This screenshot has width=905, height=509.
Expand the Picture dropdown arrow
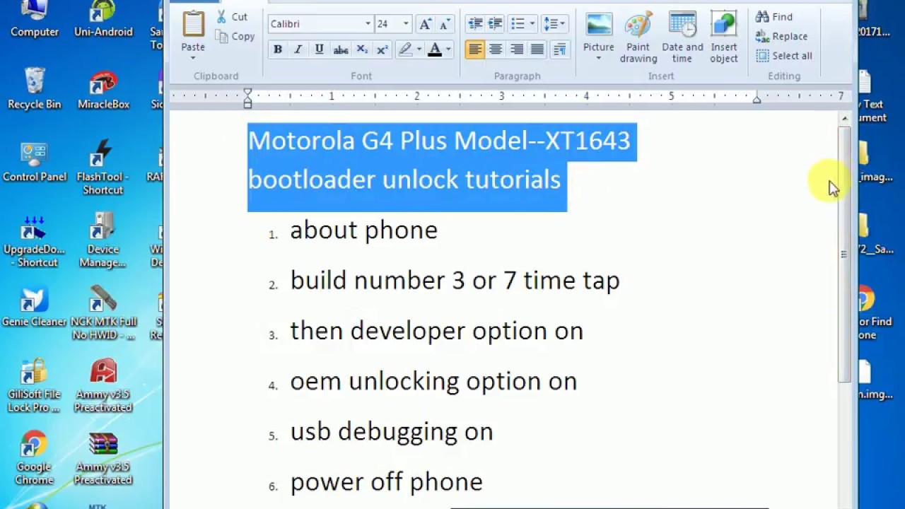598,58
